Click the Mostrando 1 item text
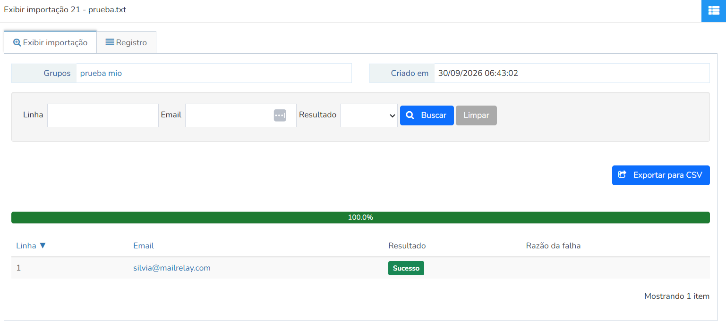The image size is (726, 329). pyautogui.click(x=677, y=296)
